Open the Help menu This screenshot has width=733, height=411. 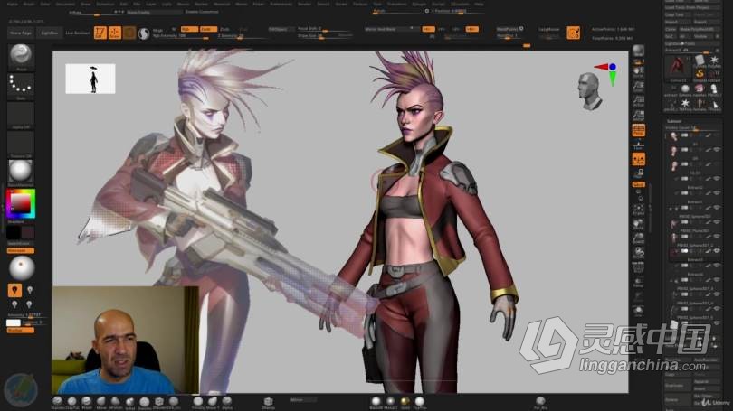479,4
